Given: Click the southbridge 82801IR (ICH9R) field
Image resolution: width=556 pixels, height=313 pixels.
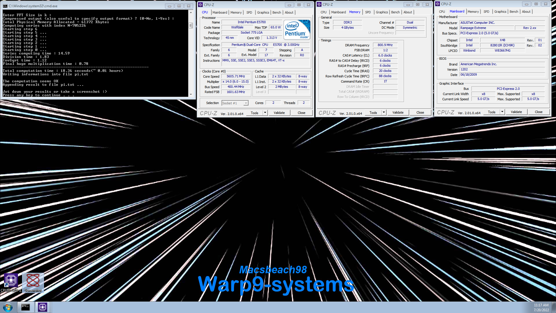Looking at the screenshot, I should pyautogui.click(x=502, y=45).
